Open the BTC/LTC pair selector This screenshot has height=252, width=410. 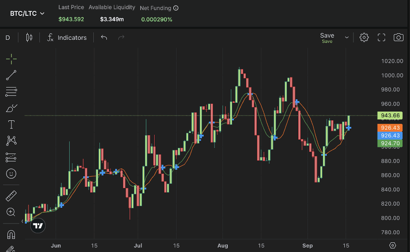tap(27, 14)
